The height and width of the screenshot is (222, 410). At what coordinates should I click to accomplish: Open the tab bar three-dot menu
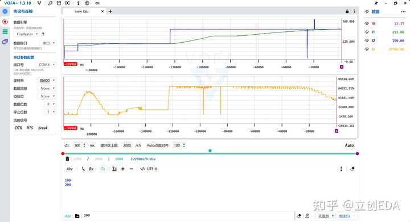click(354, 11)
